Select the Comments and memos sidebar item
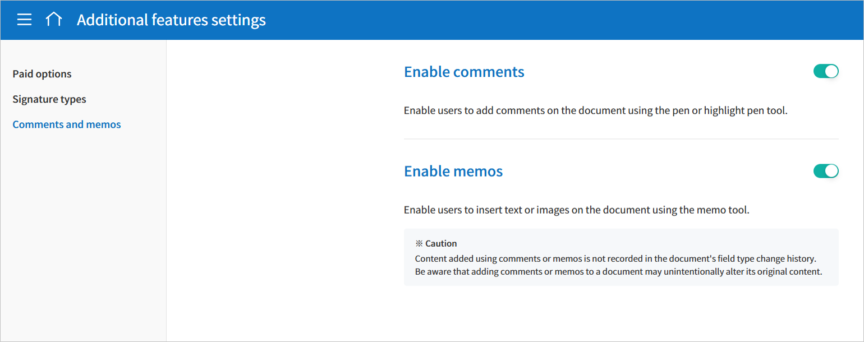Image resolution: width=864 pixels, height=342 pixels. (x=67, y=124)
